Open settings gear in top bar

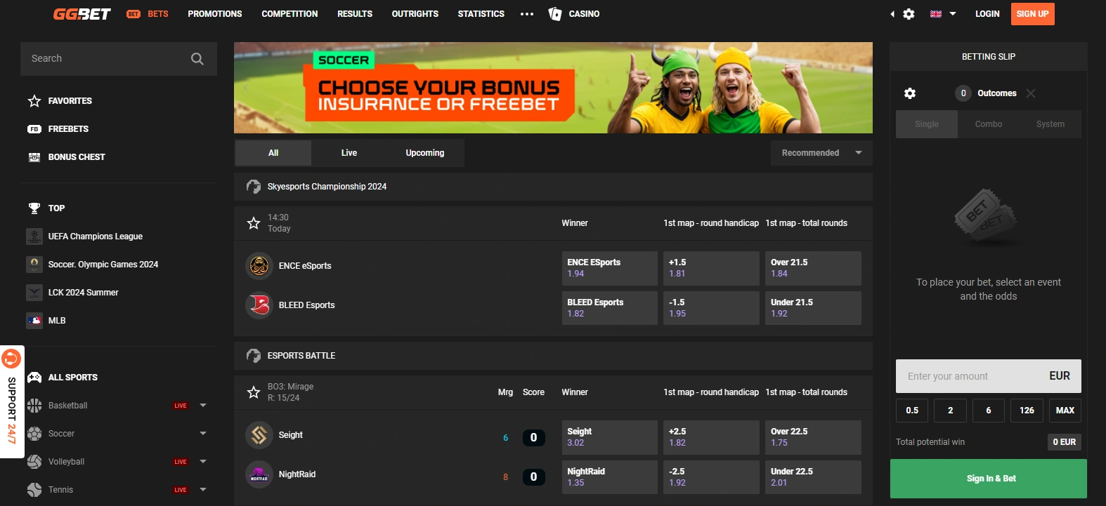click(x=909, y=14)
